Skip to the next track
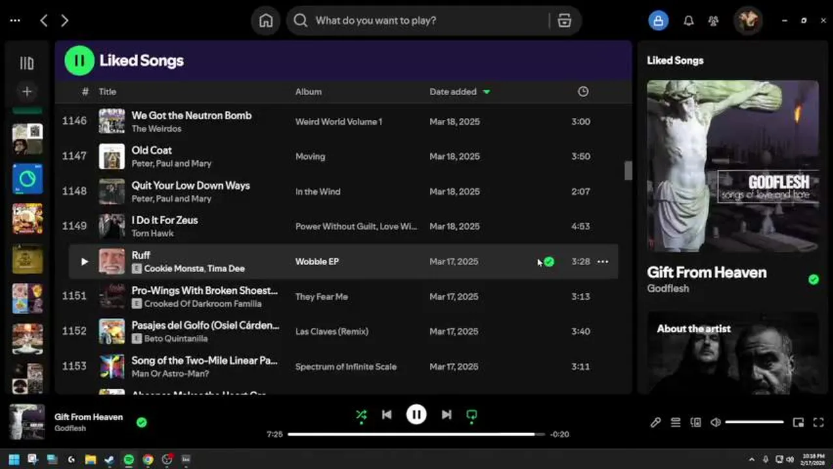 point(446,415)
